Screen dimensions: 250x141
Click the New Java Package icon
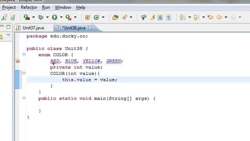87,17
